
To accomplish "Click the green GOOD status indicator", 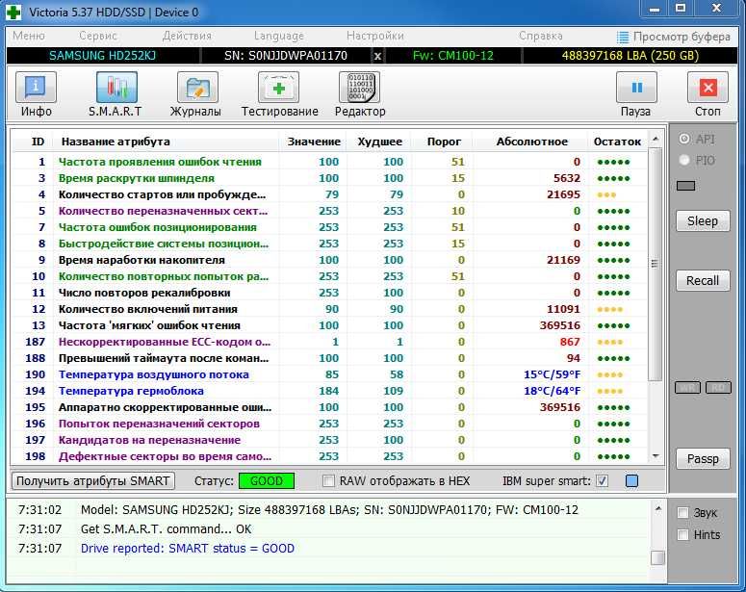I will click(267, 481).
